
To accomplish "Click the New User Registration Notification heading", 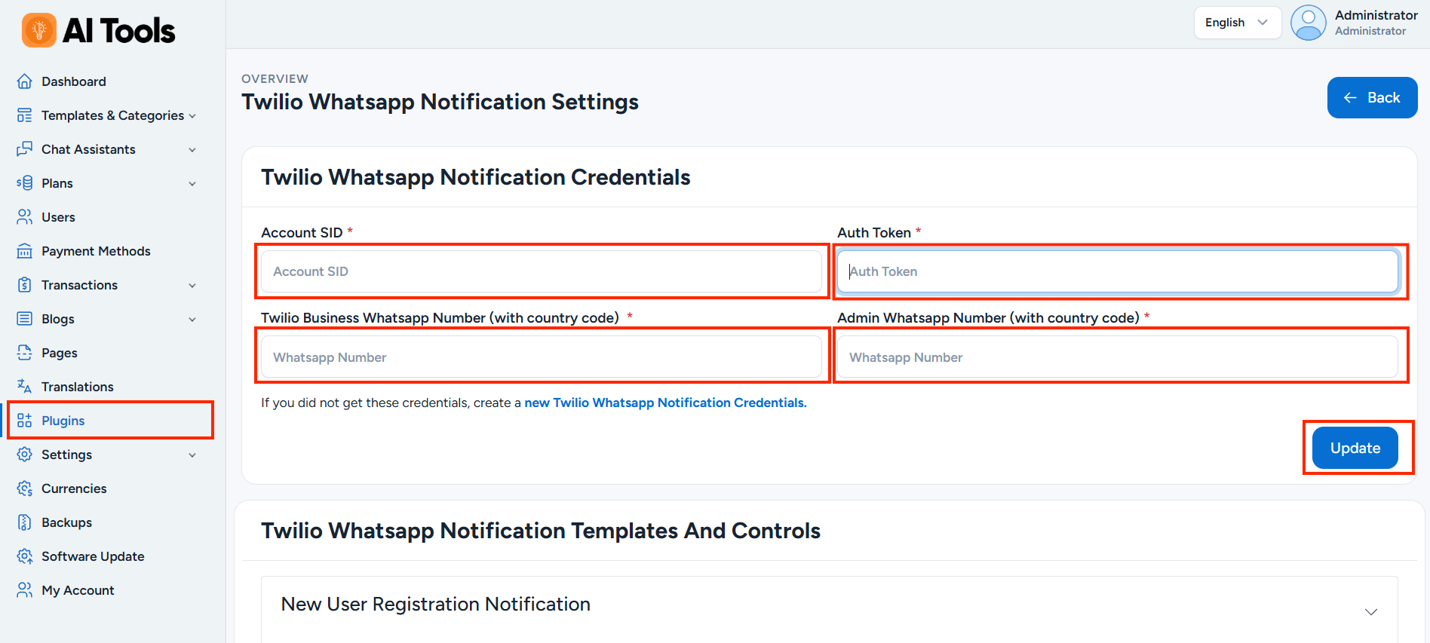I will pos(436,605).
